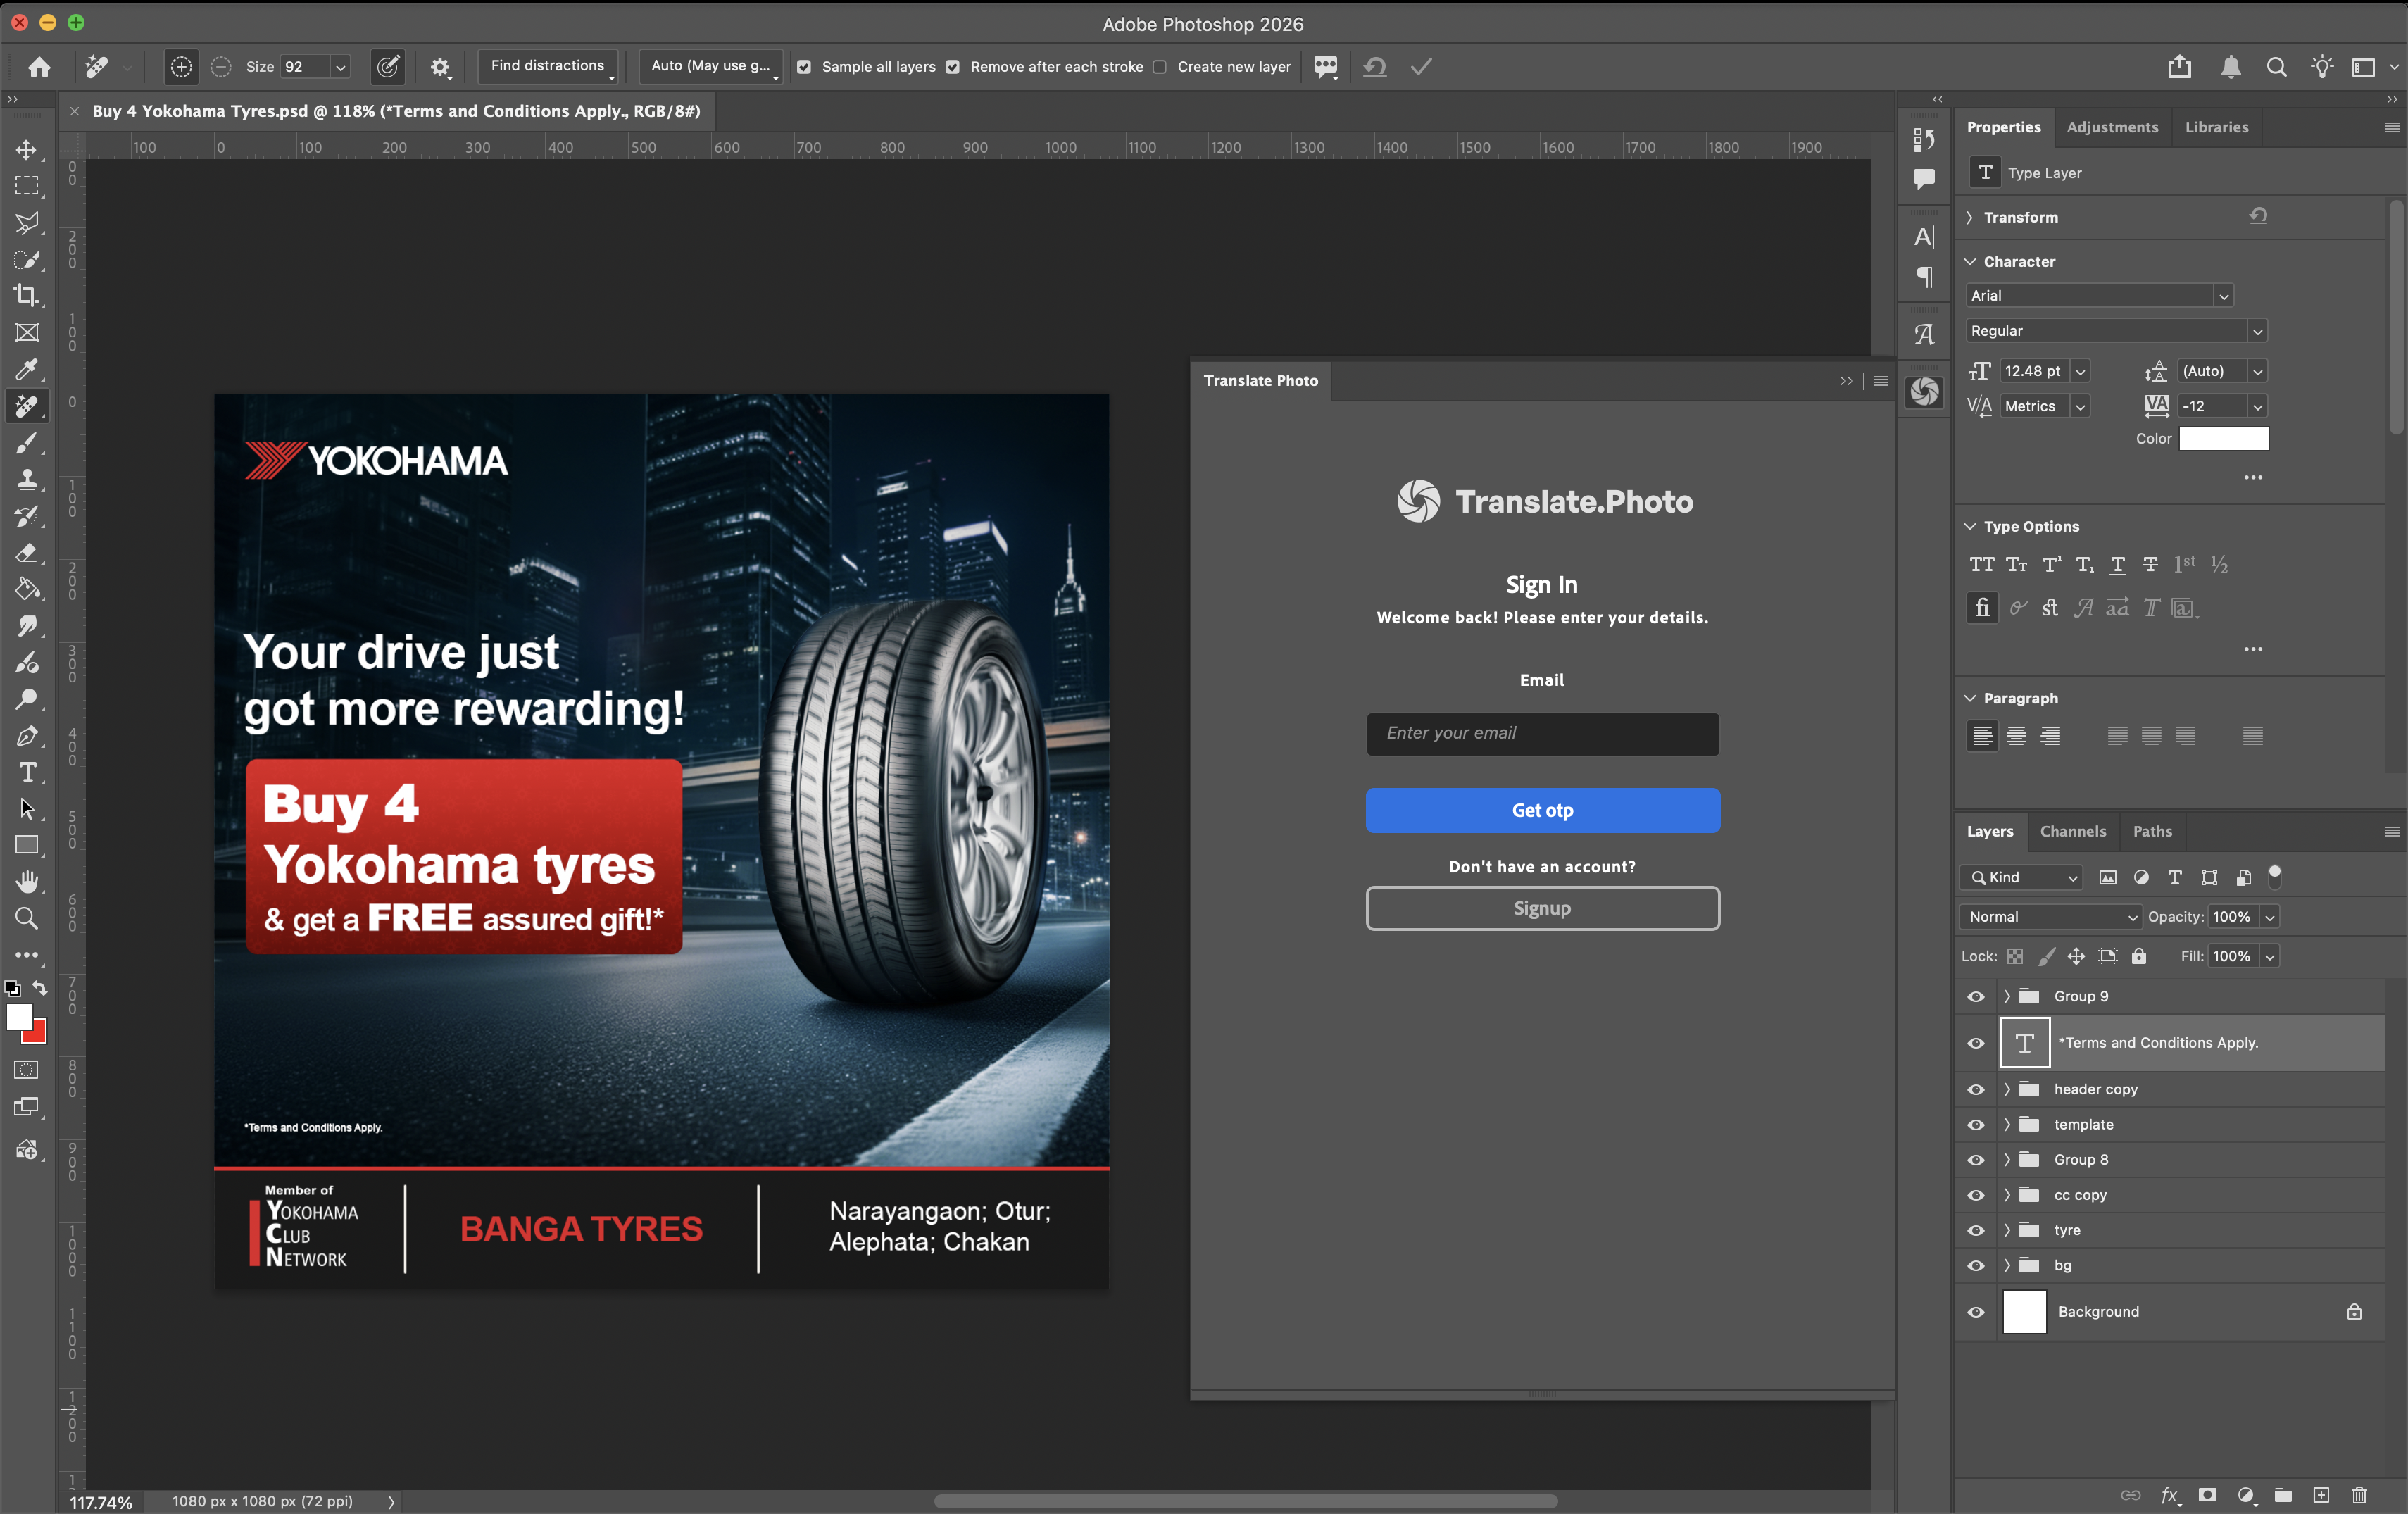Add a layer mask
The image size is (2408, 1514).
pyautogui.click(x=2207, y=1495)
